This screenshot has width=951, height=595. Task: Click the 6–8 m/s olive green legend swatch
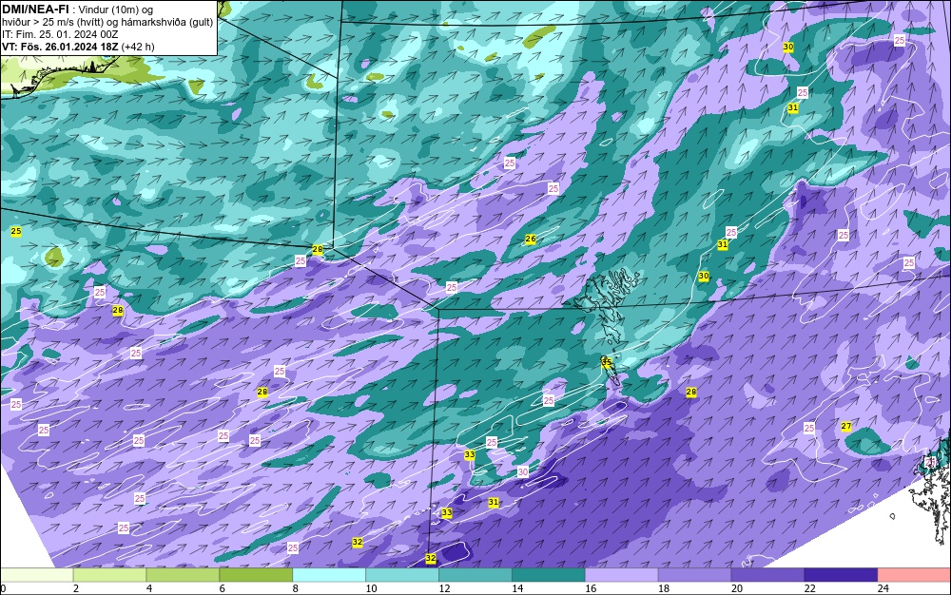(x=256, y=575)
